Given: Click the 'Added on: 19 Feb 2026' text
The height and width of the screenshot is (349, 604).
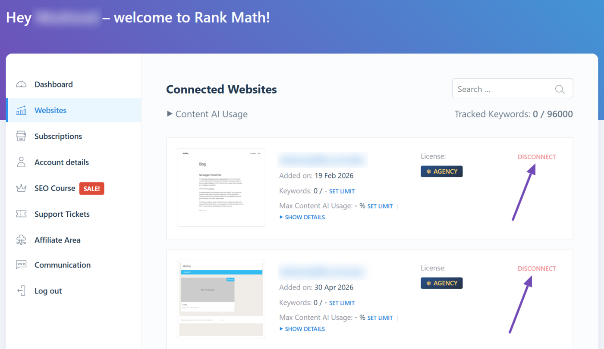Looking at the screenshot, I should click(316, 176).
